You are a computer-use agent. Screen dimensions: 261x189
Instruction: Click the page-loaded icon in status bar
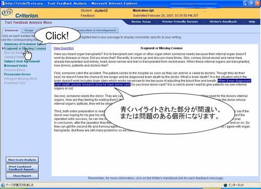3,185
